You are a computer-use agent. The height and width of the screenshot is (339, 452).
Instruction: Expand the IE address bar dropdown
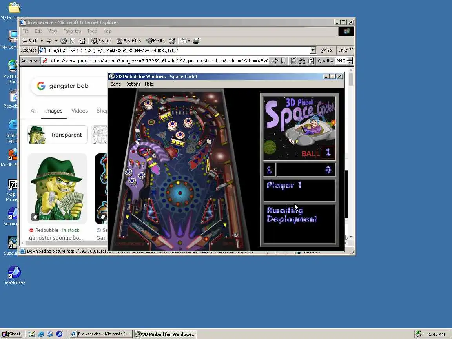point(313,51)
